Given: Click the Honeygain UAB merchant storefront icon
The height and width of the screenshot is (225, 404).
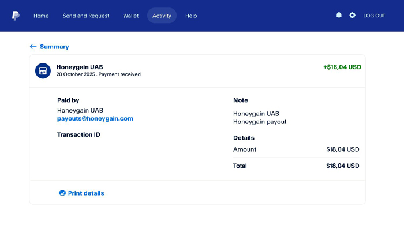Looking at the screenshot, I should pyautogui.click(x=43, y=71).
